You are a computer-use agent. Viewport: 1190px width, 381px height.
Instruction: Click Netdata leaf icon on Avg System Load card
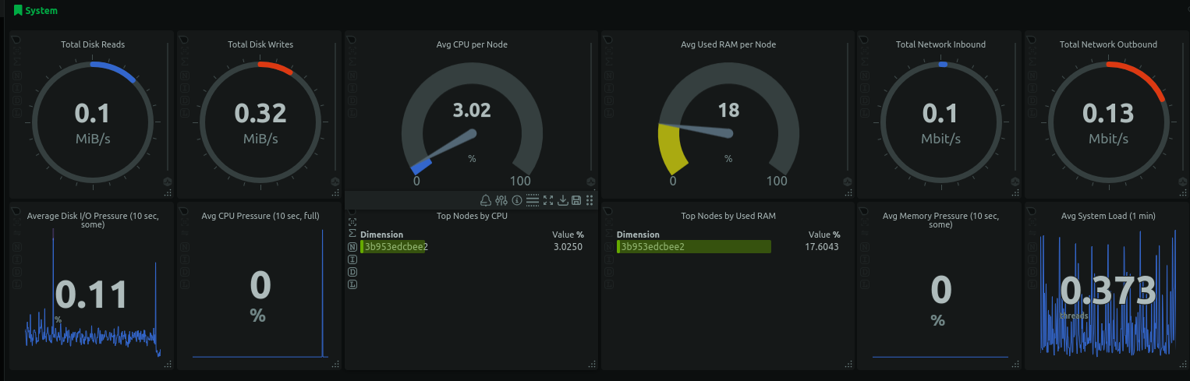pos(1031,210)
